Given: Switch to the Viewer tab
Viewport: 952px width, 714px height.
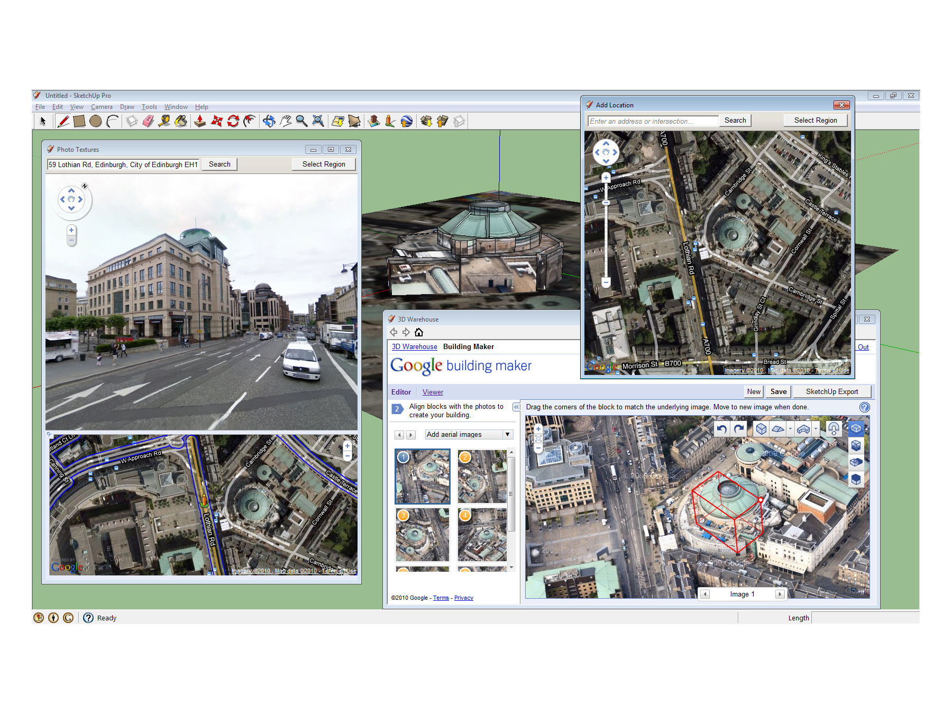Looking at the screenshot, I should click(433, 392).
